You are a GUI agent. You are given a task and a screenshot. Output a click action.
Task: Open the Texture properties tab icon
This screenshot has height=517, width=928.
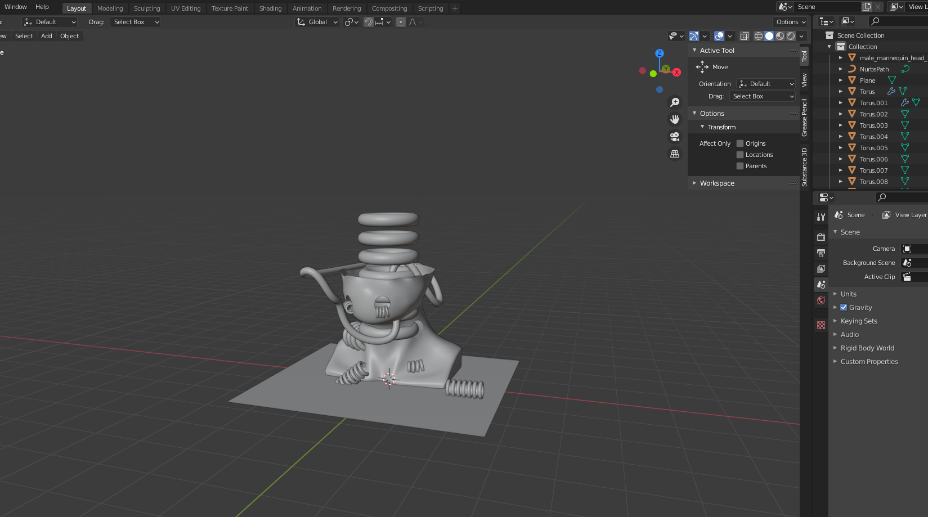821,325
